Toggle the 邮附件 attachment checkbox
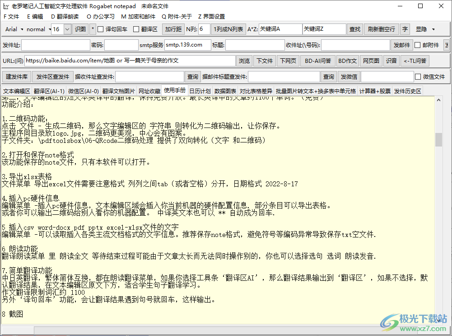This screenshot has width=452, height=336. coord(418,44)
